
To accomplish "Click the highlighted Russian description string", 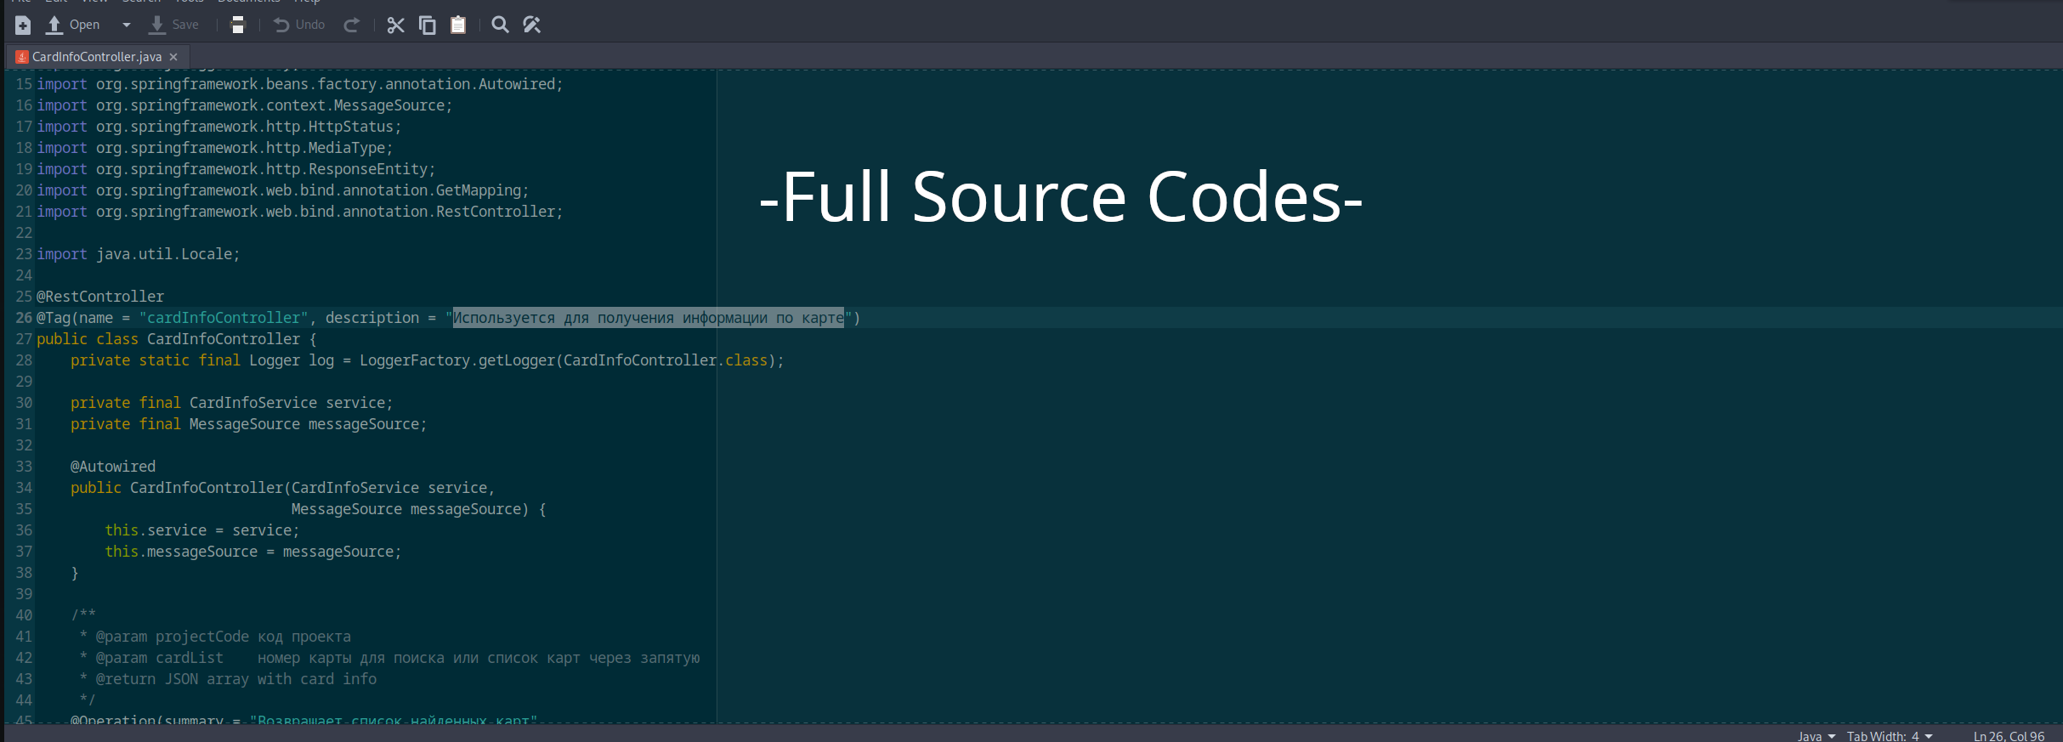I will pyautogui.click(x=648, y=318).
